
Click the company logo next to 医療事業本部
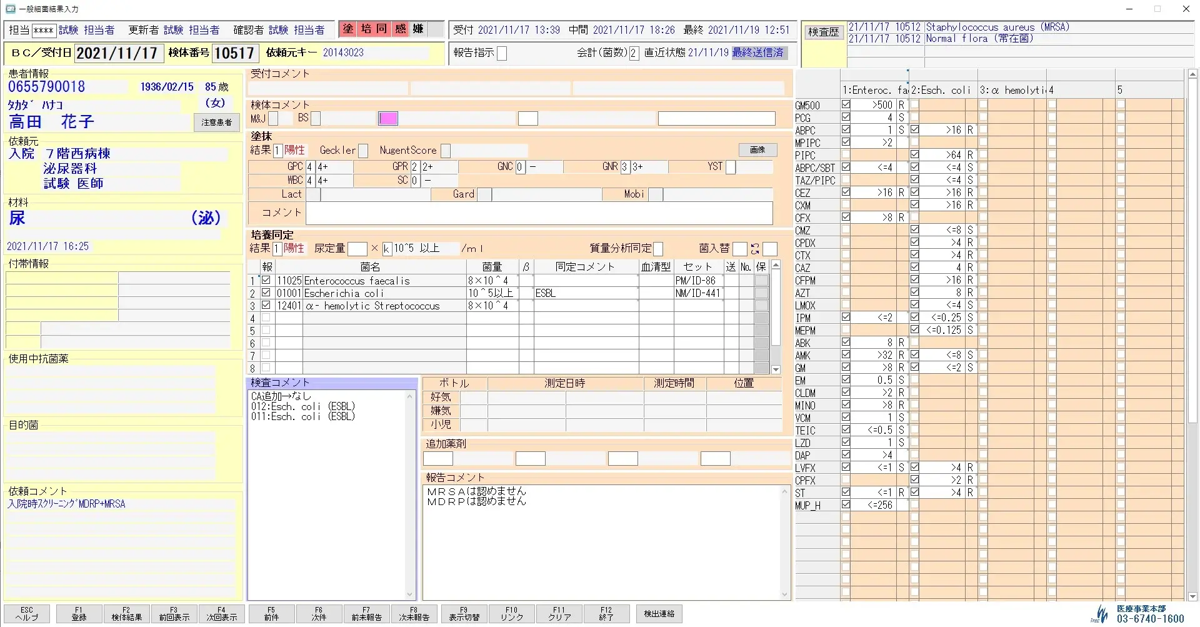pos(1102,613)
